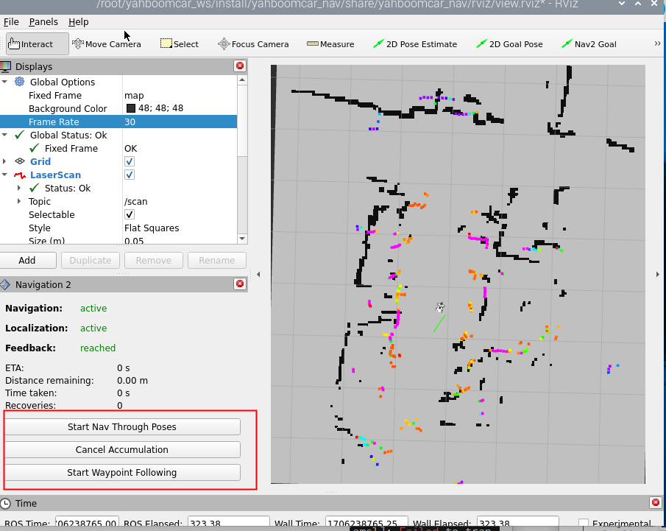Click Start Waypoint Following button
Screen dimensions: 666x531
122,472
